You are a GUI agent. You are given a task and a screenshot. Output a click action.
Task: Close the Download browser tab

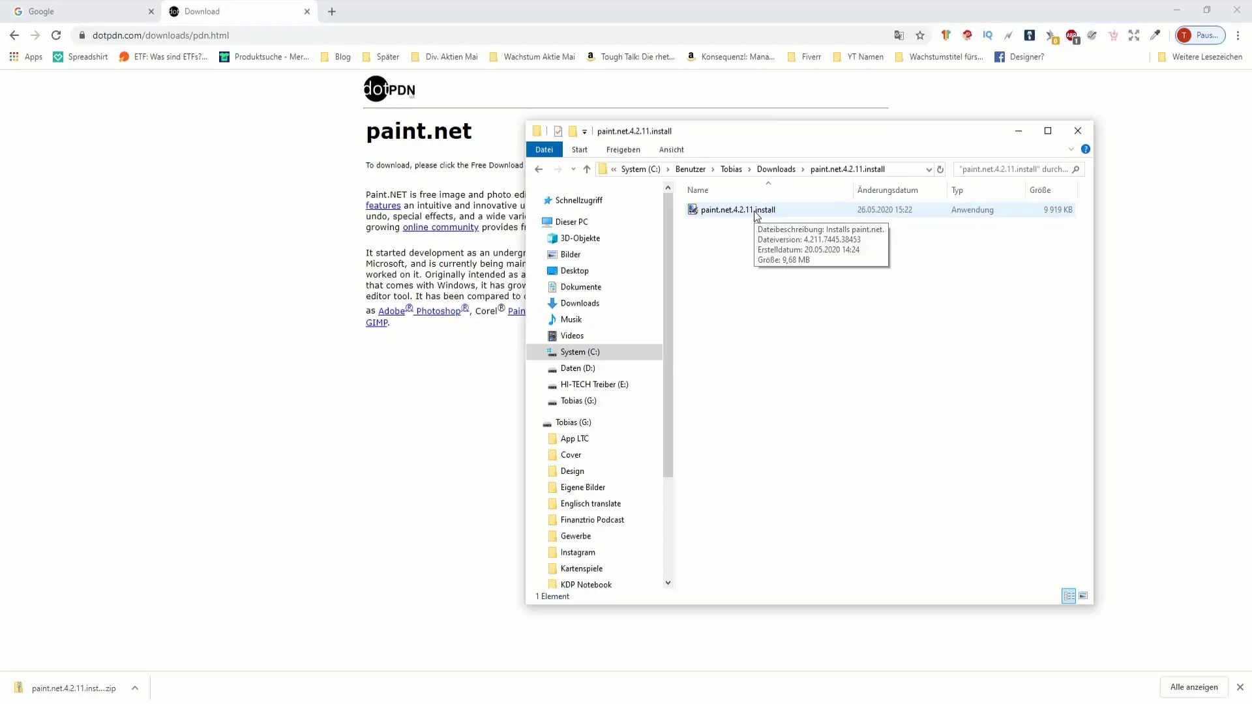(x=307, y=12)
